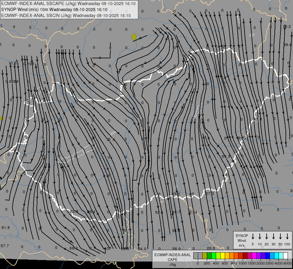This screenshot has width=293, height=269.
Task: Click the 6000 tick label in the CAPE legend
Action: pyautogui.click(x=287, y=263)
